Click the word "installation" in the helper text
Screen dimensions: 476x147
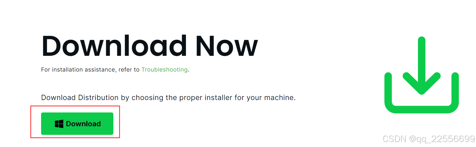(68, 70)
